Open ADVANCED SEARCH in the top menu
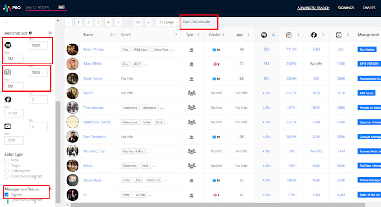 pos(313,8)
